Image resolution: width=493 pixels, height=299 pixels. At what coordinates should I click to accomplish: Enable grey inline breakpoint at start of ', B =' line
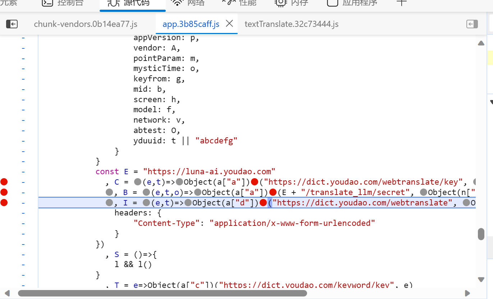(x=109, y=192)
